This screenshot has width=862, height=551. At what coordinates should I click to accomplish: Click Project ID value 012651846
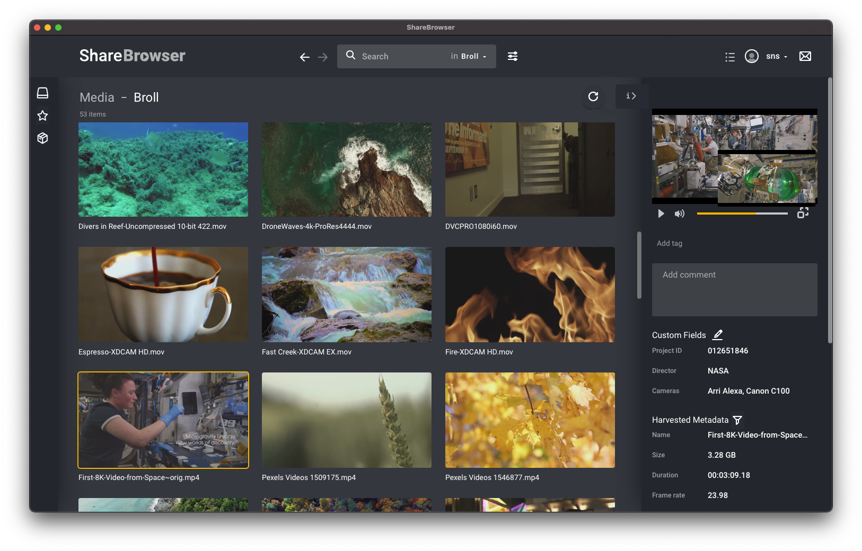click(728, 351)
